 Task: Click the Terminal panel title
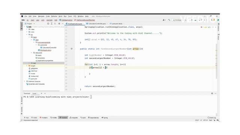point(27,93)
